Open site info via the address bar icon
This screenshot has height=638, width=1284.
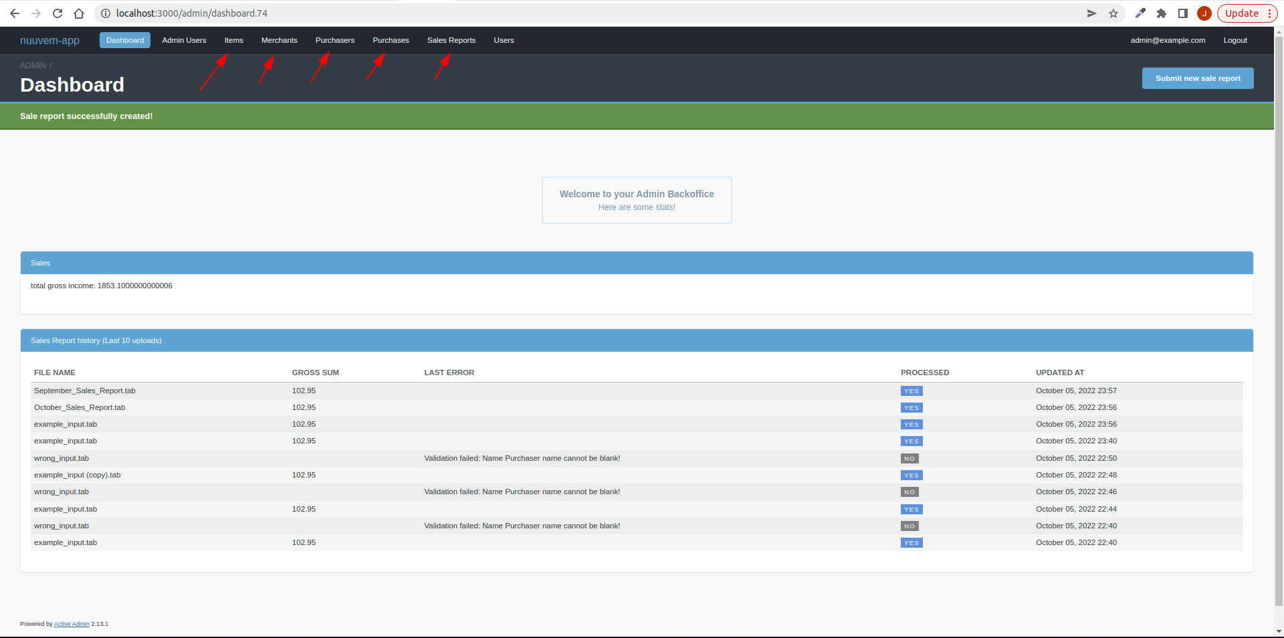(x=105, y=13)
